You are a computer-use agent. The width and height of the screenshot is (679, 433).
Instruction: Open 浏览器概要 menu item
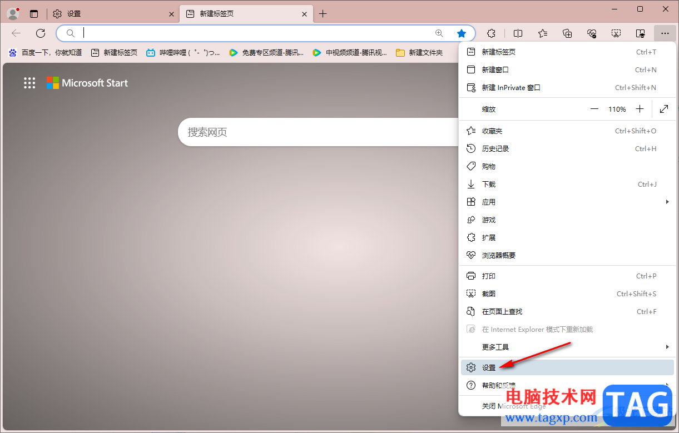[x=567, y=255]
